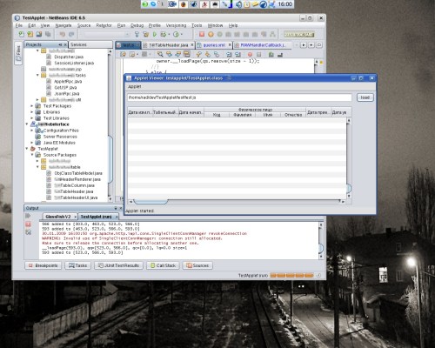Click the volume speaker icon in top panel
The width and height of the screenshot is (435, 348).
[238, 4]
